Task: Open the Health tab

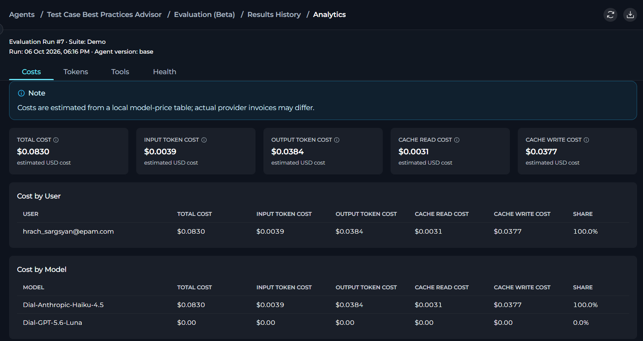Action: click(165, 72)
